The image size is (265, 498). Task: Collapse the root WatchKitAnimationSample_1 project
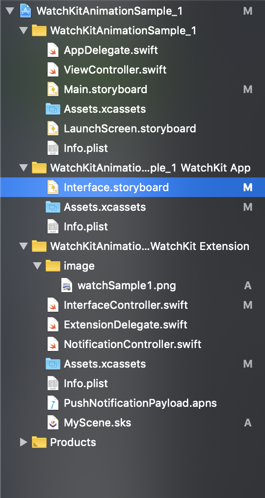[x=10, y=11]
